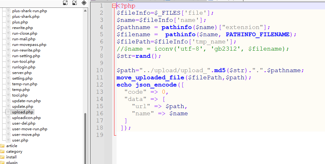Click line number 1 in the gutter

pos(101,6)
